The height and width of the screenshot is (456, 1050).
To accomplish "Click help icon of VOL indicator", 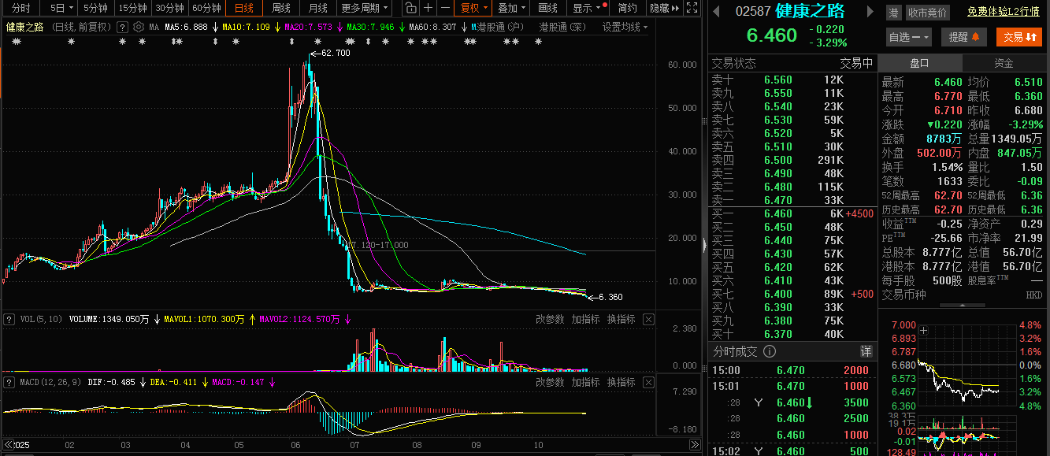I will pos(9,319).
